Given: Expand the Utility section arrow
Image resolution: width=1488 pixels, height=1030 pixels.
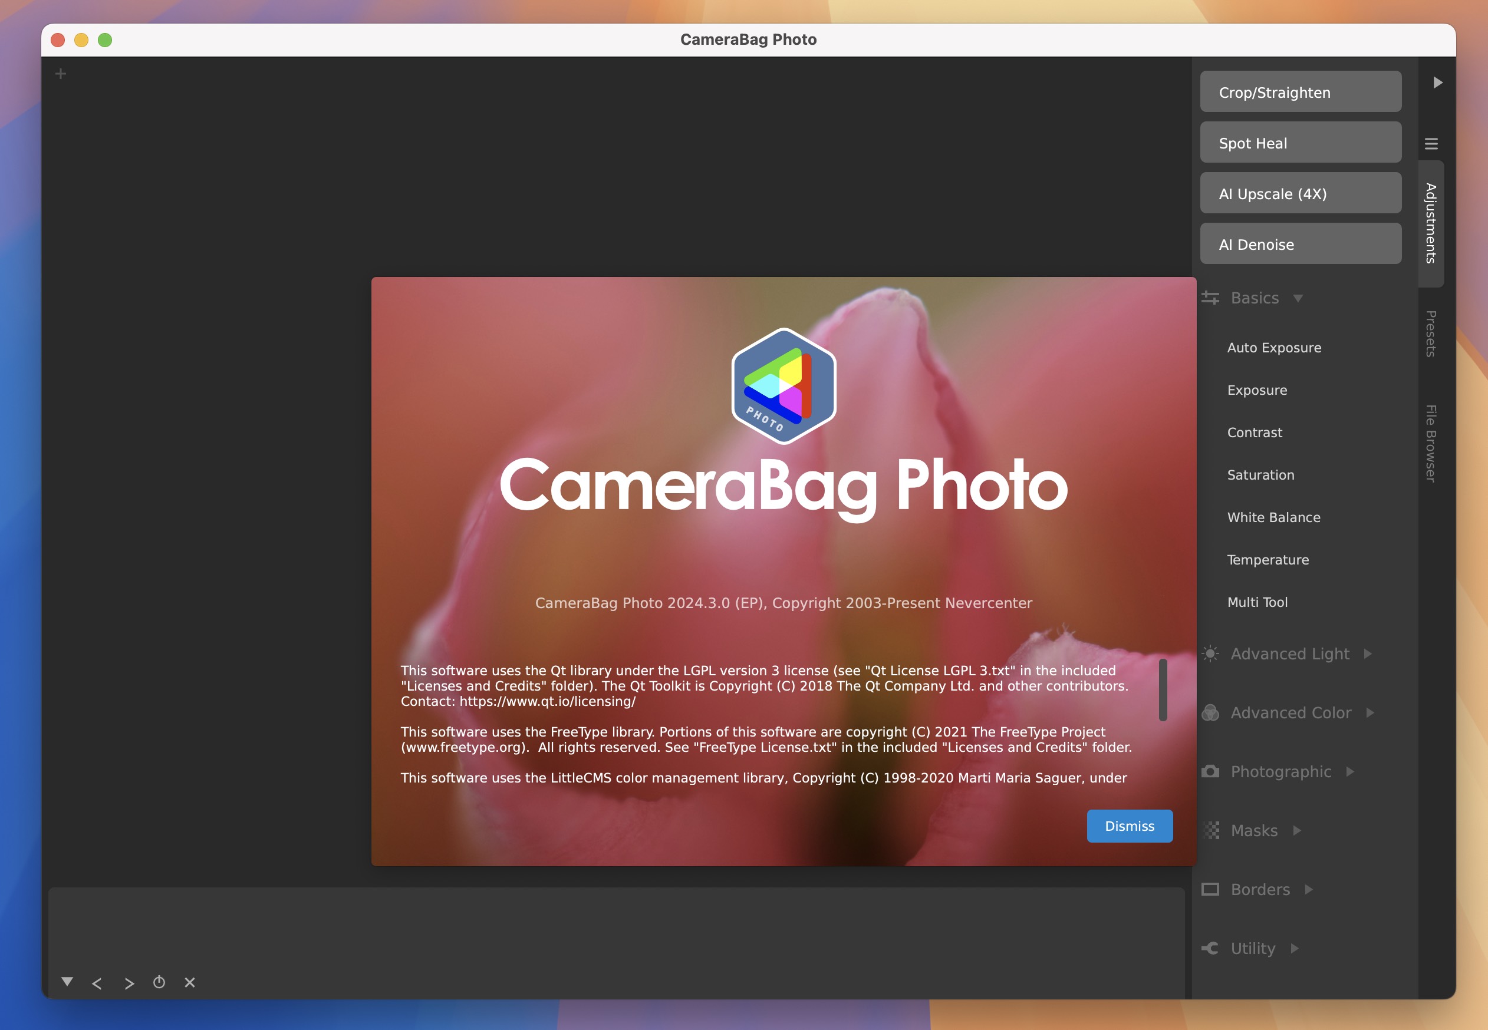Looking at the screenshot, I should click(1294, 948).
